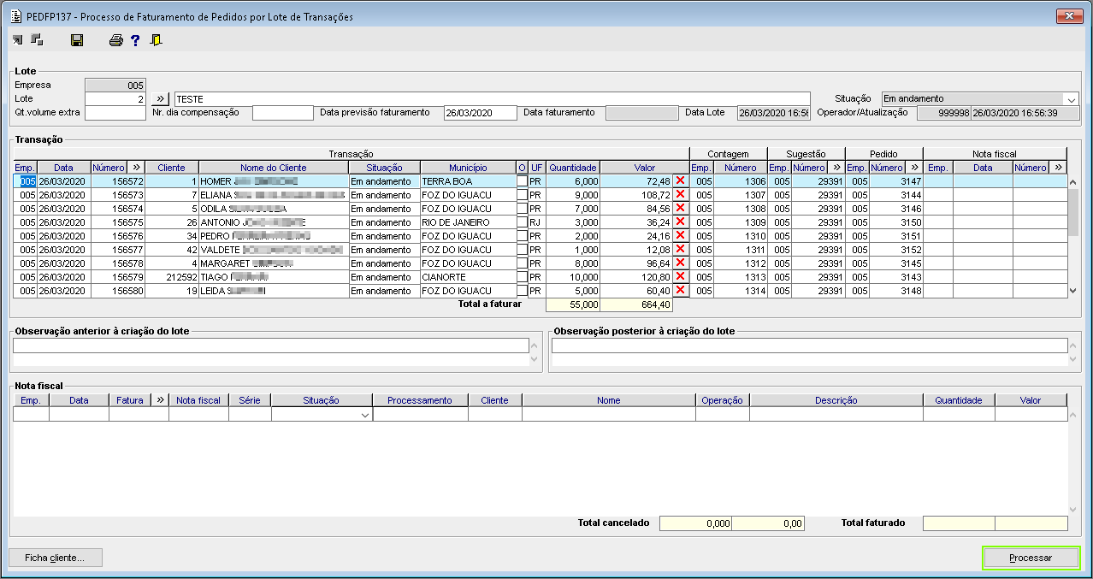1093x579 pixels.
Task: Click the red X on transaction 156578
Action: [x=681, y=263]
